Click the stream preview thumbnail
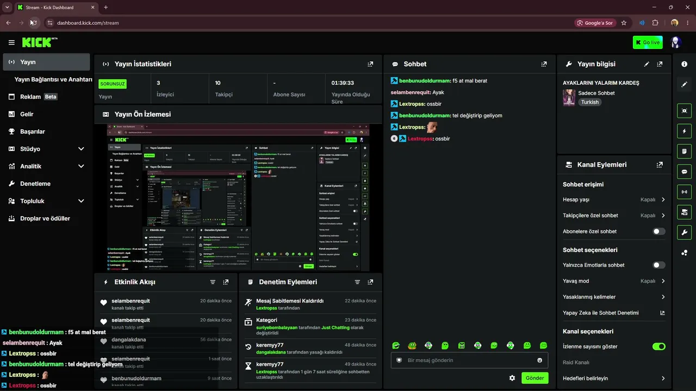Screen dimensions: 696x391 click(238, 198)
